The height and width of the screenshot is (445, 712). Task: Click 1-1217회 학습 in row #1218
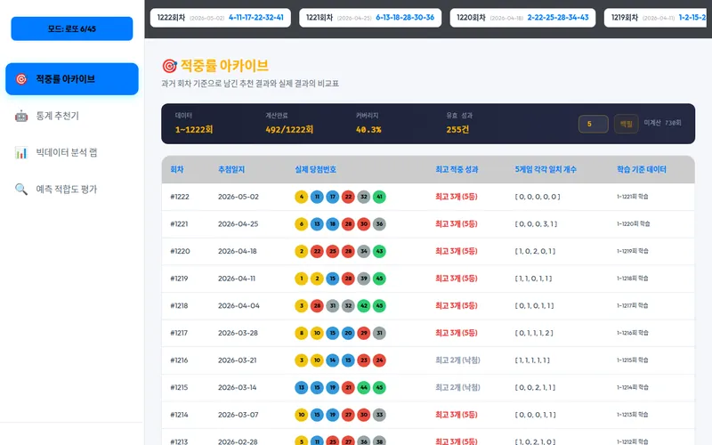tap(632, 305)
